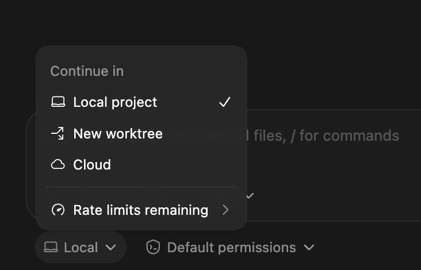The image size is (421, 270).
Task: Click the checkmark next to Local project
Action: point(225,102)
